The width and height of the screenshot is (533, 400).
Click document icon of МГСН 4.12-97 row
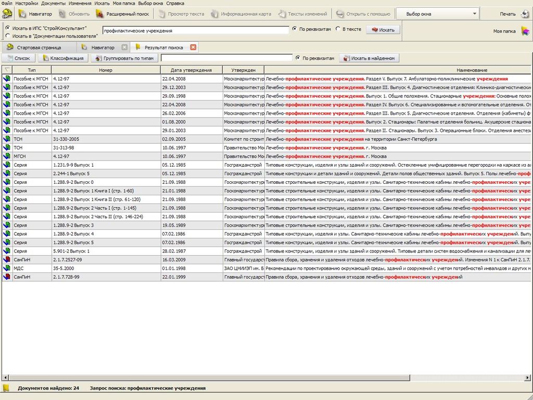pos(7,156)
